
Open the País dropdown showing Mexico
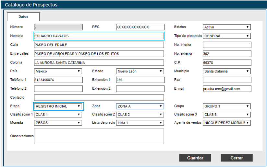pyautogui.click(x=58, y=71)
